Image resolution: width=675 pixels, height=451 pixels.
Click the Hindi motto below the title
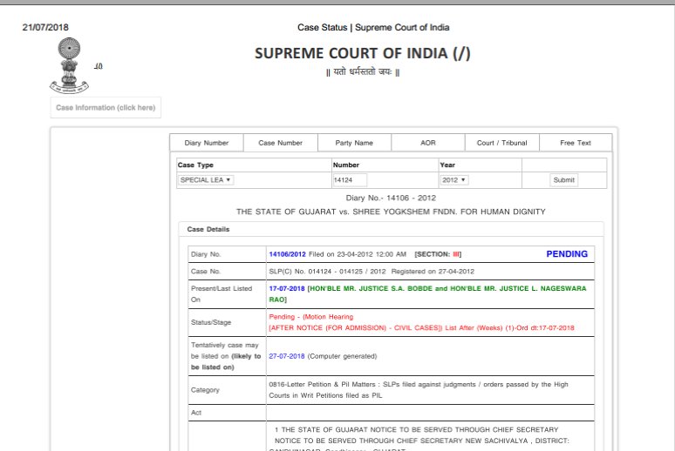363,71
